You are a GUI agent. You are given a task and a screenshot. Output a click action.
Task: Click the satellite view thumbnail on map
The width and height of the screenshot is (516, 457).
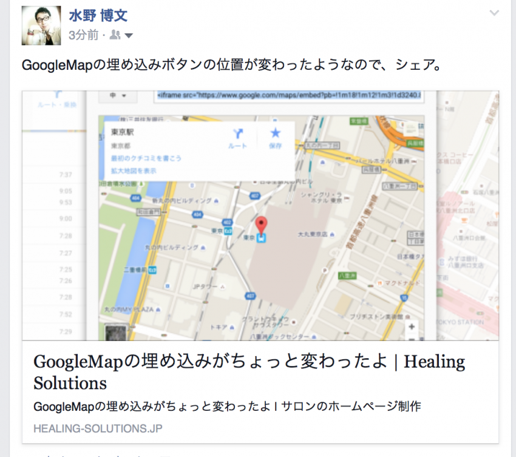click(115, 333)
